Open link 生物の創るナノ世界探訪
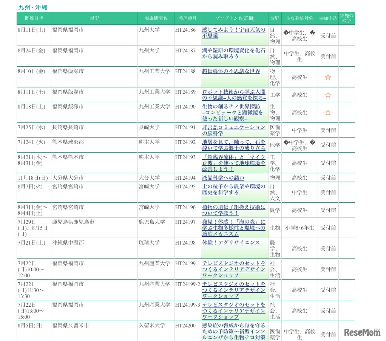Image resolution: width=386 pixels, height=341 pixels. [232, 113]
